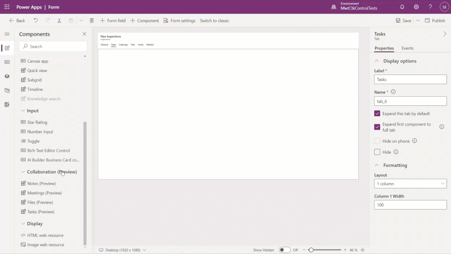Open the Desktop (1920 x 1080) size dropdown

(x=122, y=250)
